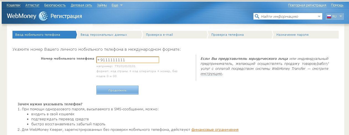Open the Деловая сеть menu item
This screenshot has width=349, height=135.
coord(81,5)
